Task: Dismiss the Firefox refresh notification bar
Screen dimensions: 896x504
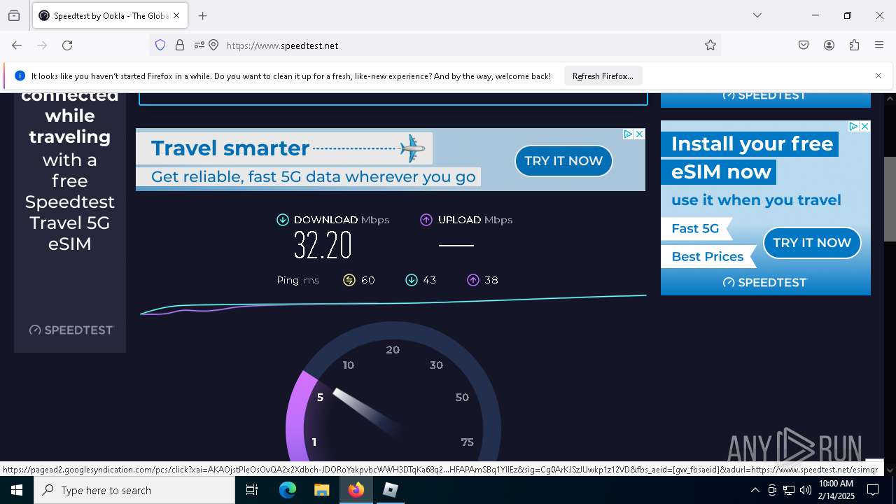Action: click(878, 76)
